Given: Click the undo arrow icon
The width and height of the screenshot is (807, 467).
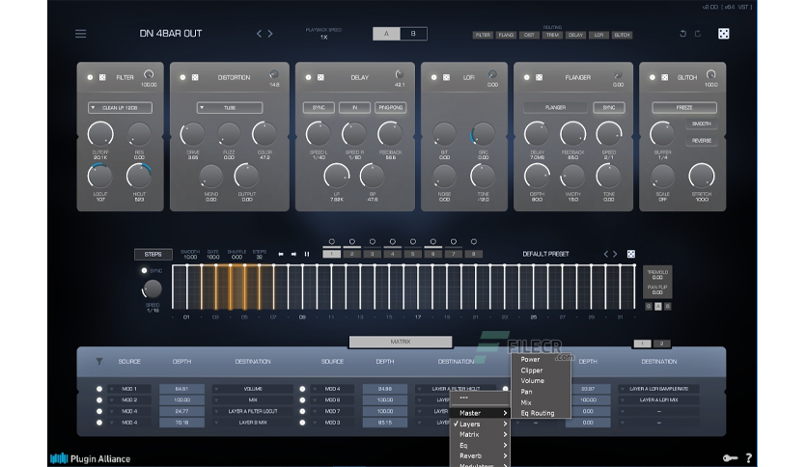Looking at the screenshot, I should (683, 34).
